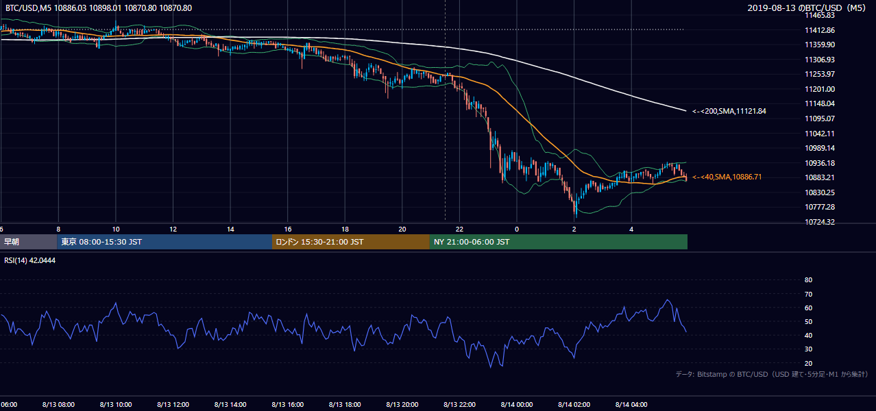Click hour tick 14 under price chart
Screen dimensions: 876x411
coord(230,229)
